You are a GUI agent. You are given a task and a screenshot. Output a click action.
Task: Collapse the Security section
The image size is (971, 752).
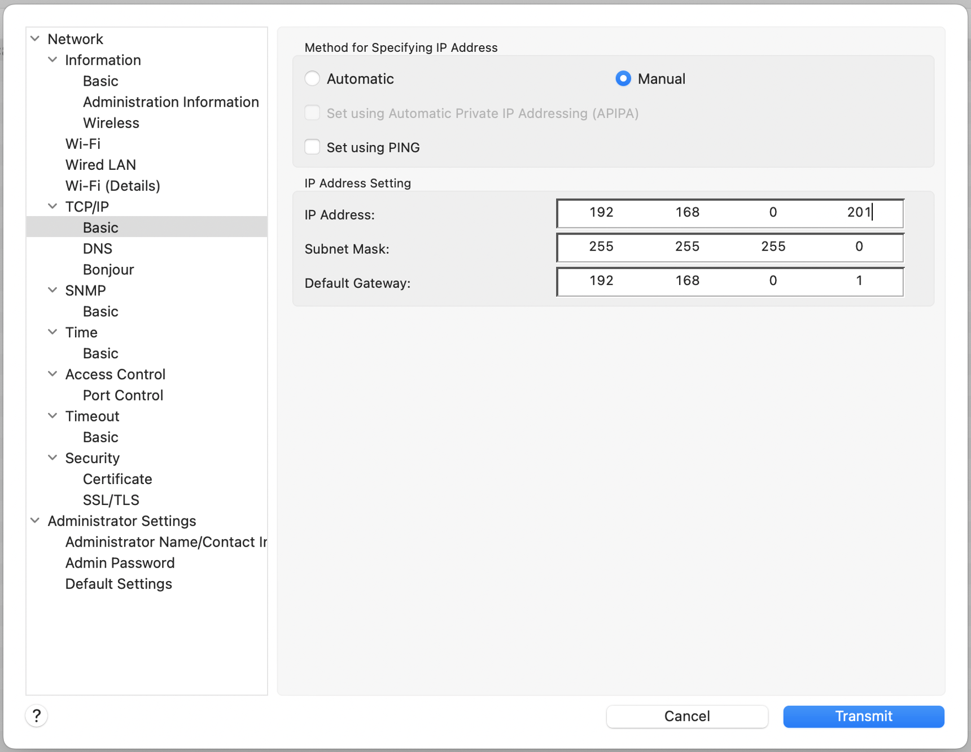coord(53,458)
